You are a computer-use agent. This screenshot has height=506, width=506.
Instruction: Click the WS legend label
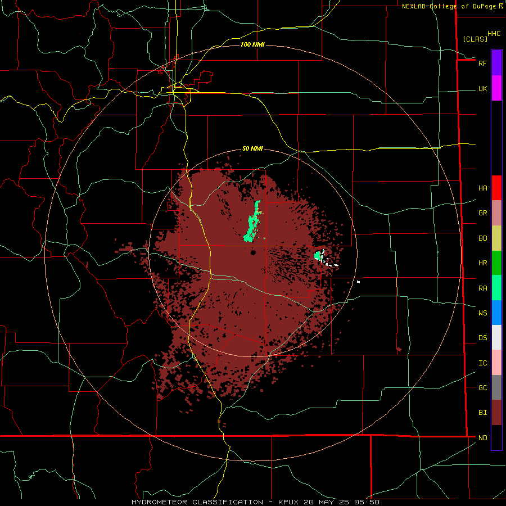[x=482, y=313]
